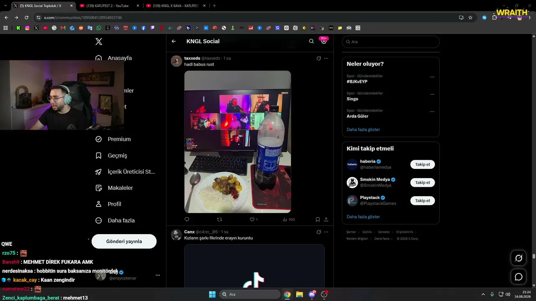Screen dimensions: 536x301
Task: Open the Gmail bookmark icon
Action: (x=63, y=28)
